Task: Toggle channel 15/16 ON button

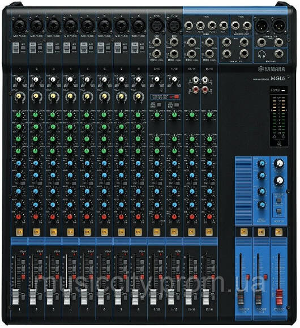Action: pos(209,232)
